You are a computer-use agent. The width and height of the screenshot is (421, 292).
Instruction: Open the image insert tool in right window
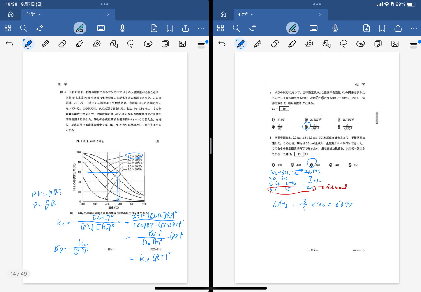click(x=395, y=44)
